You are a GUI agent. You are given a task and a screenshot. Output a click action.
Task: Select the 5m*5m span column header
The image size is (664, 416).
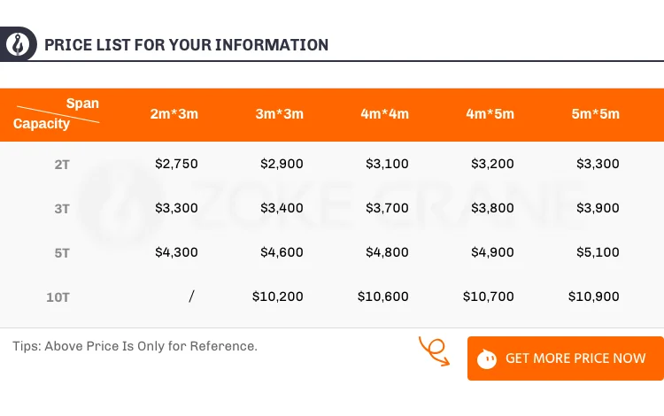click(595, 114)
